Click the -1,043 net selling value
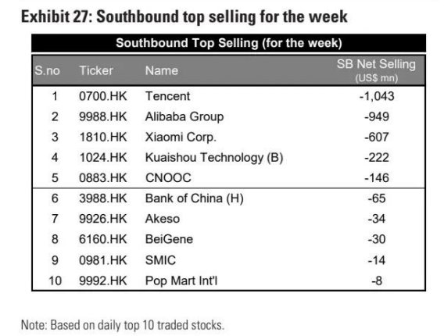Image resolution: width=444 pixels, height=336 pixels. coord(377,96)
